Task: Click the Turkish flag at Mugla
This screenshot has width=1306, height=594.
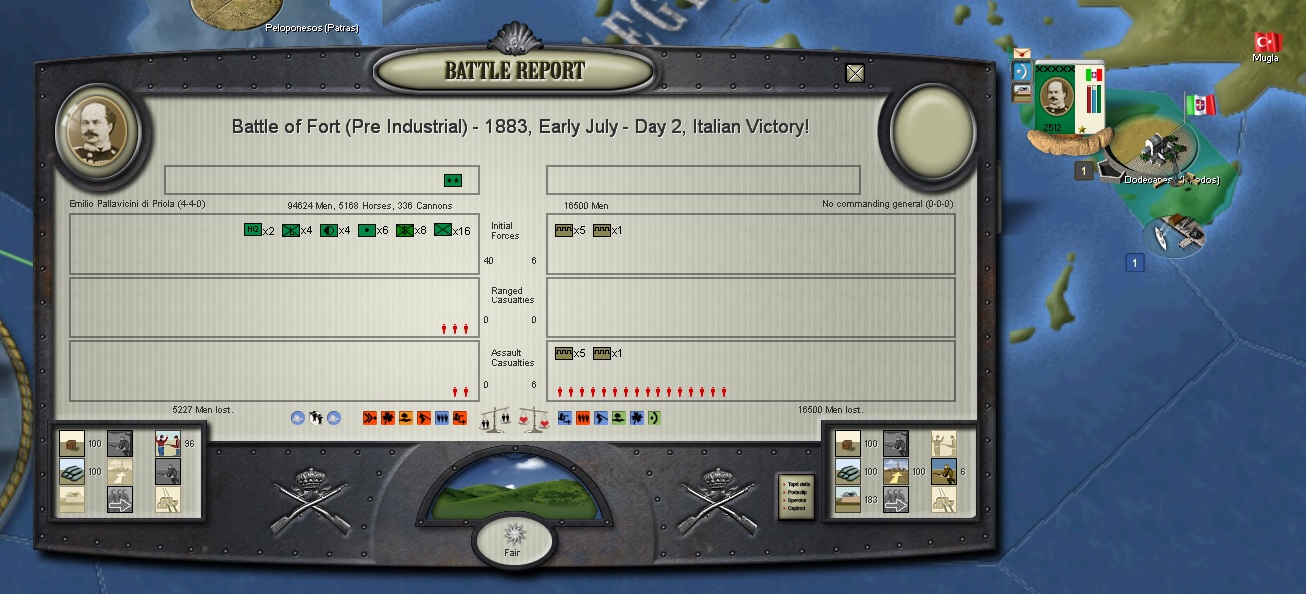Action: 1267,42
